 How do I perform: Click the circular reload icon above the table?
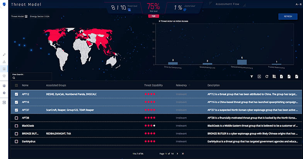pyautogui.click(x=266, y=77)
